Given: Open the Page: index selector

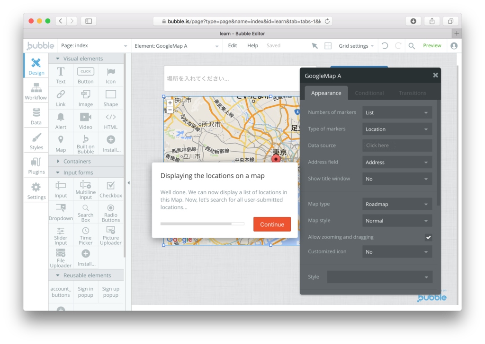Looking at the screenshot, I should [94, 46].
